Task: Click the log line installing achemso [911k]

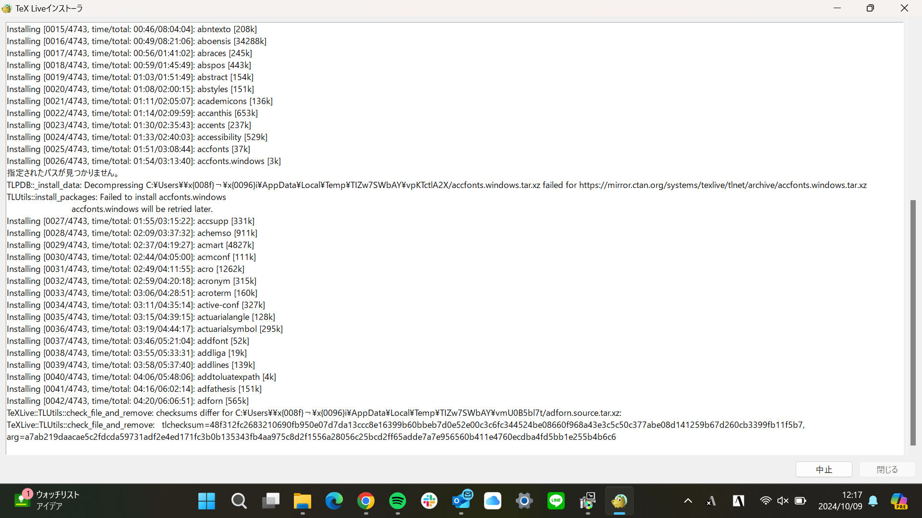Action: tap(132, 233)
